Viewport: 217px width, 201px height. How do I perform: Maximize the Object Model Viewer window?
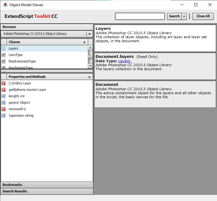pyautogui.click(x=196, y=5)
